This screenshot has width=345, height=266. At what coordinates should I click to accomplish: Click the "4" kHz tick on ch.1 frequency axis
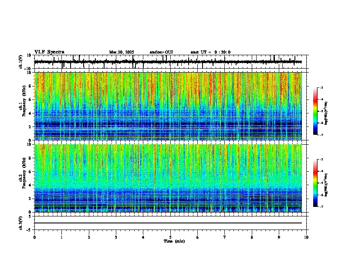pyautogui.click(x=30, y=113)
